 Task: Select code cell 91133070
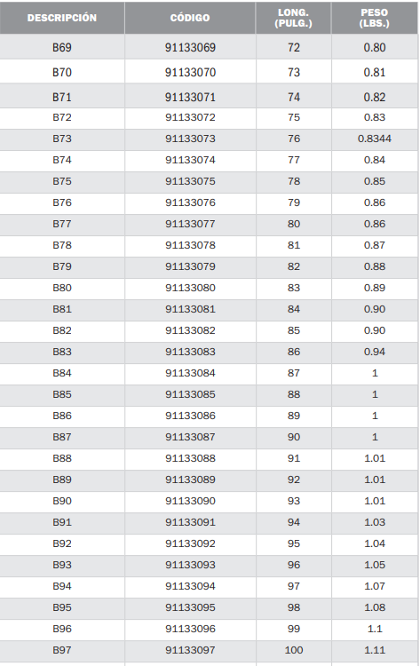coord(190,72)
